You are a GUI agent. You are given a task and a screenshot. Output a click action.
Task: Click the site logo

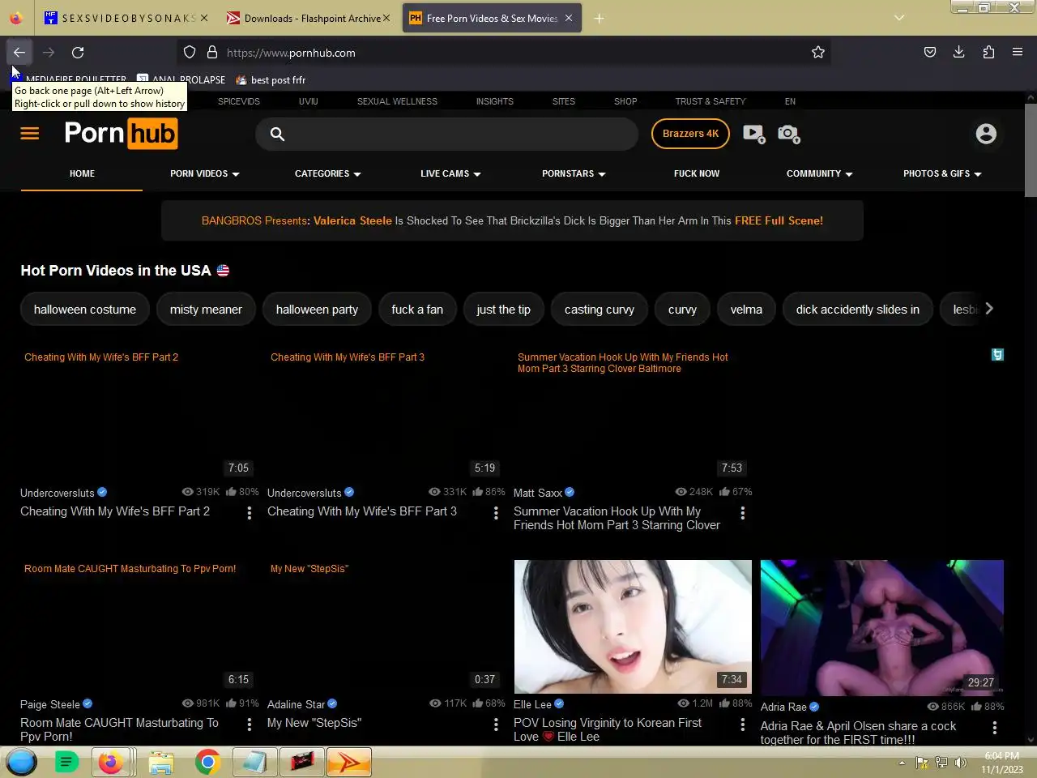point(121,133)
